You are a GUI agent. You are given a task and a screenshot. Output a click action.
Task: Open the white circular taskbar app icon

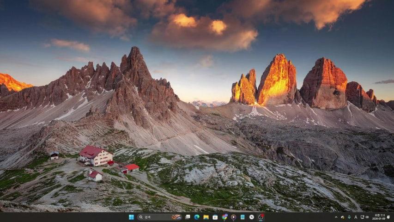pyautogui.click(x=252, y=217)
